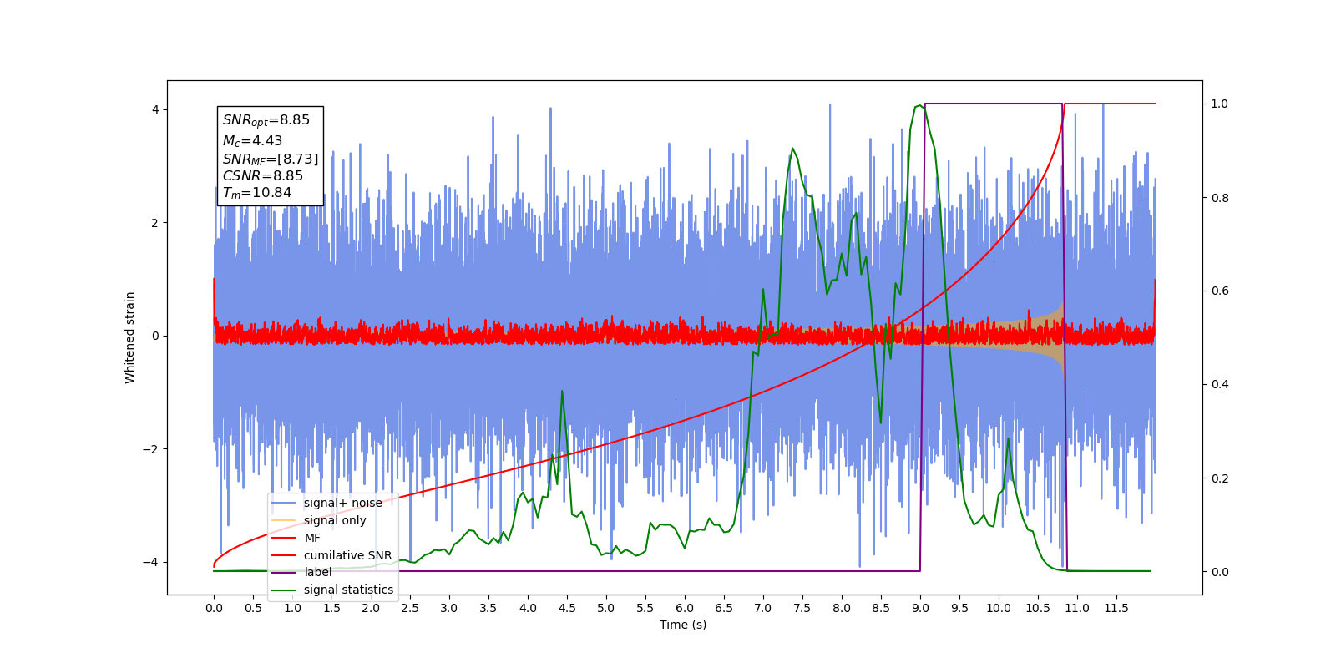Screen dimensions: 1336x668
Task: Click the x-axis tick label 7.5
Action: point(802,608)
